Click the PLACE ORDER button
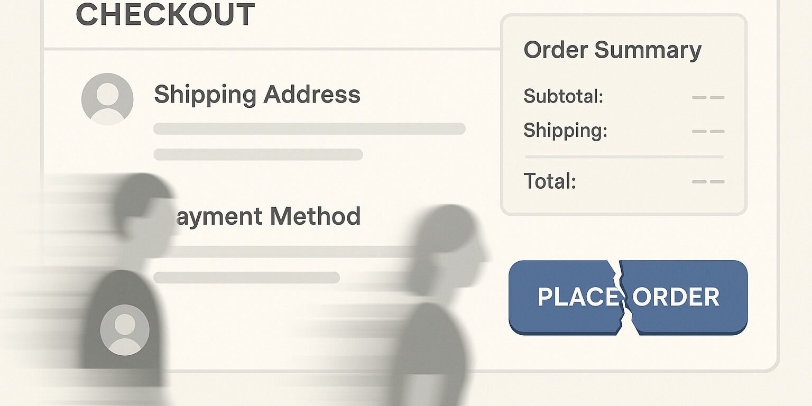The image size is (812, 406). click(x=628, y=297)
